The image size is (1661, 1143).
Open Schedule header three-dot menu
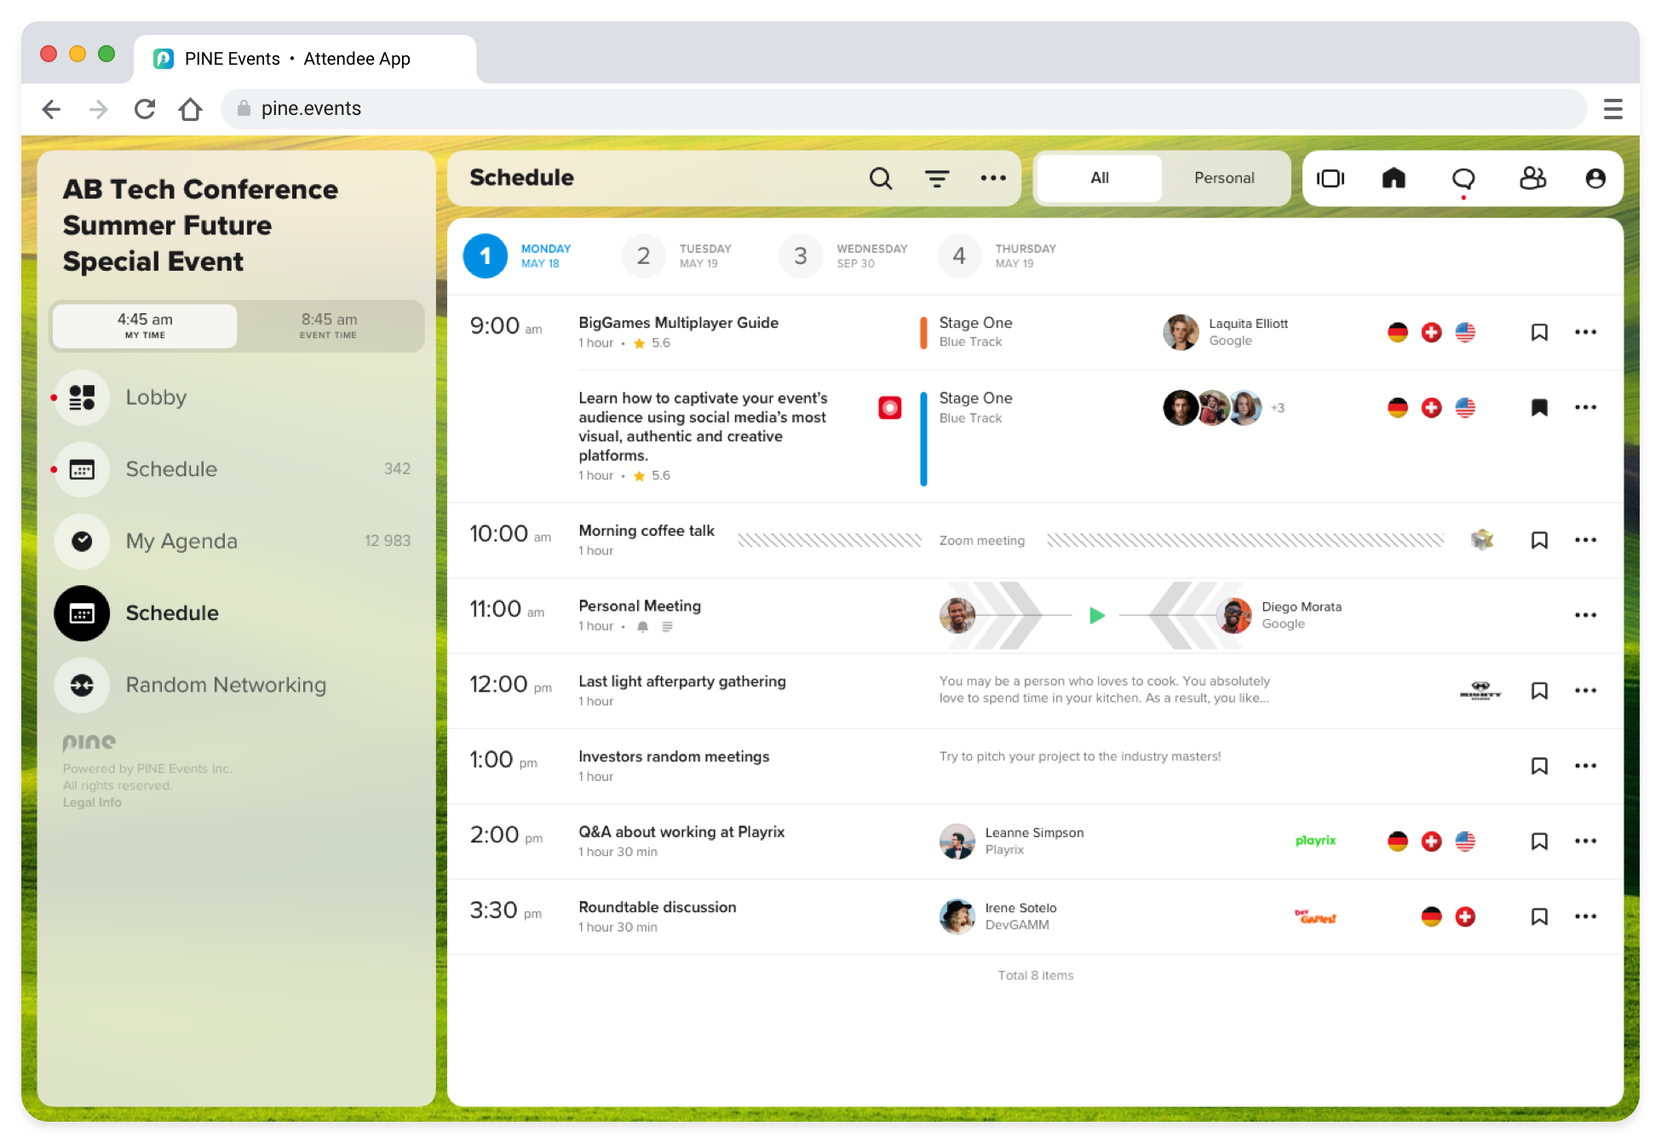(x=992, y=178)
